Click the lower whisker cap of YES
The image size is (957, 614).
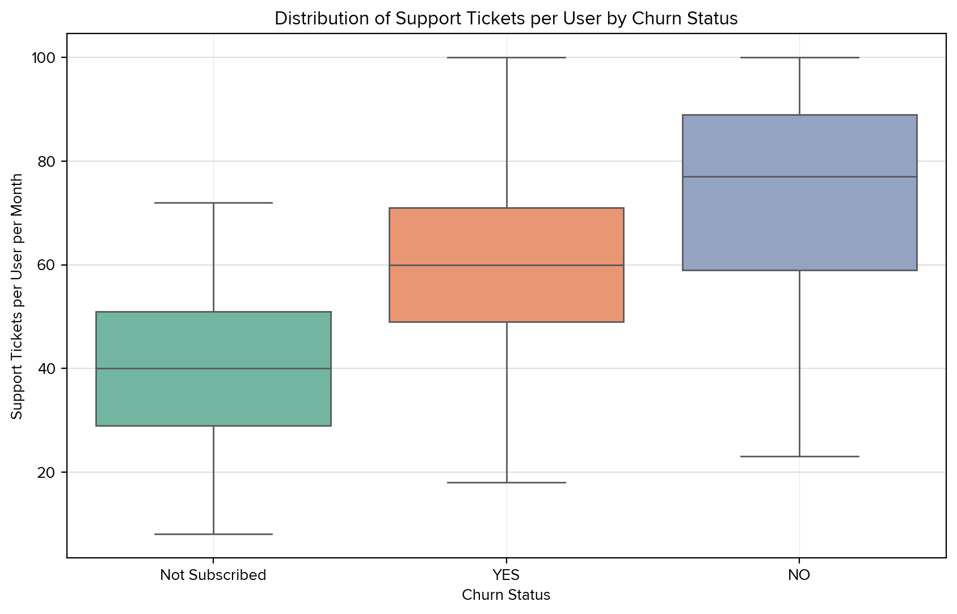click(506, 482)
